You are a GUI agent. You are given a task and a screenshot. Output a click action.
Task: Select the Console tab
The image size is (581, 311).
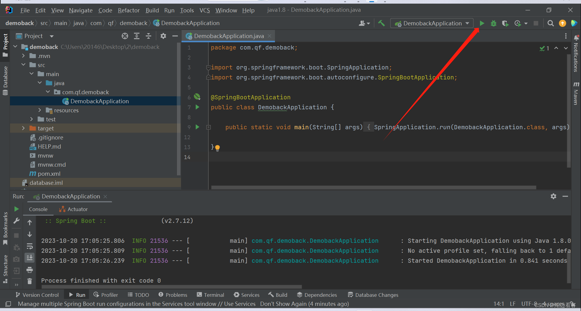38,209
